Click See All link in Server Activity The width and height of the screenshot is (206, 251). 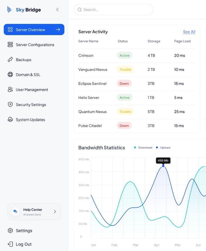(189, 32)
